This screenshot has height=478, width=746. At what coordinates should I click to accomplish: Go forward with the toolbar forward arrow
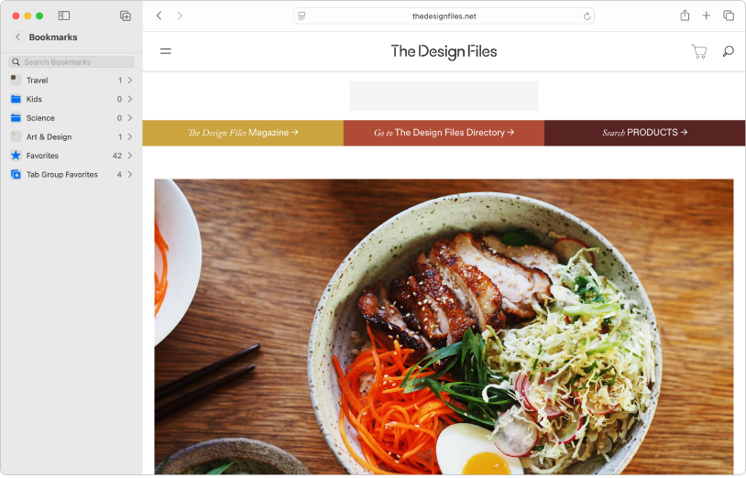[x=180, y=16]
